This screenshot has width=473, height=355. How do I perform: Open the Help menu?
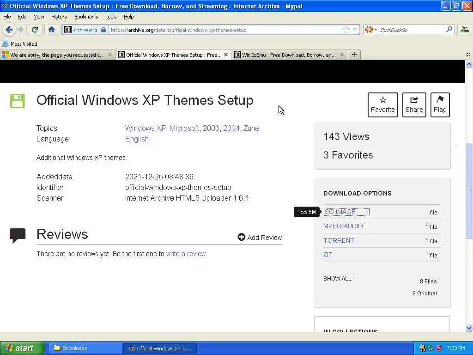click(x=128, y=17)
